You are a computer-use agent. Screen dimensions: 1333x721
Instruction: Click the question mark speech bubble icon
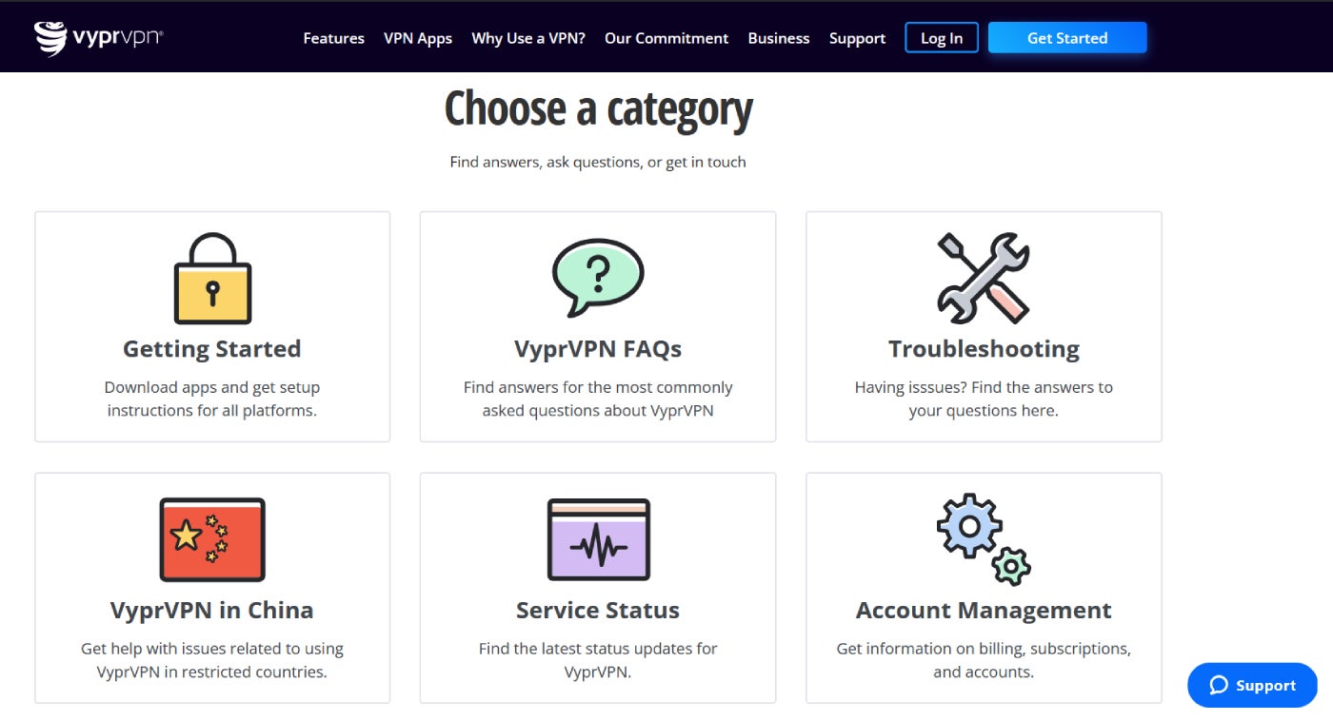[x=598, y=278]
